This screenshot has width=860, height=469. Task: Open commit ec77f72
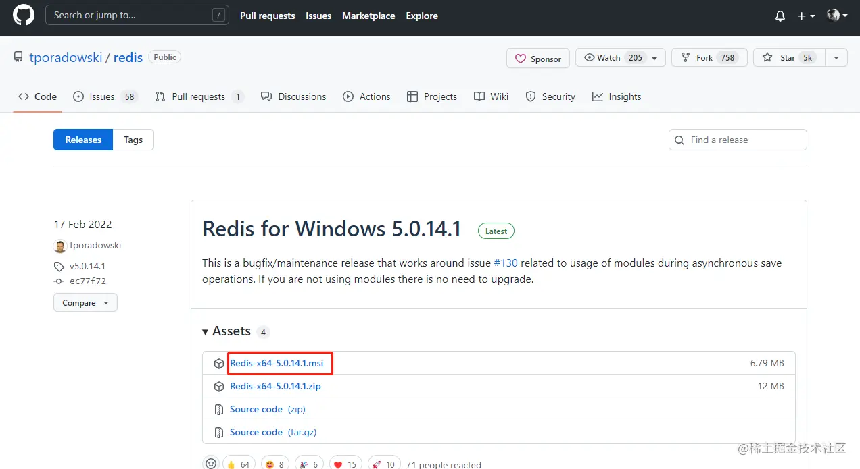pyautogui.click(x=88, y=281)
